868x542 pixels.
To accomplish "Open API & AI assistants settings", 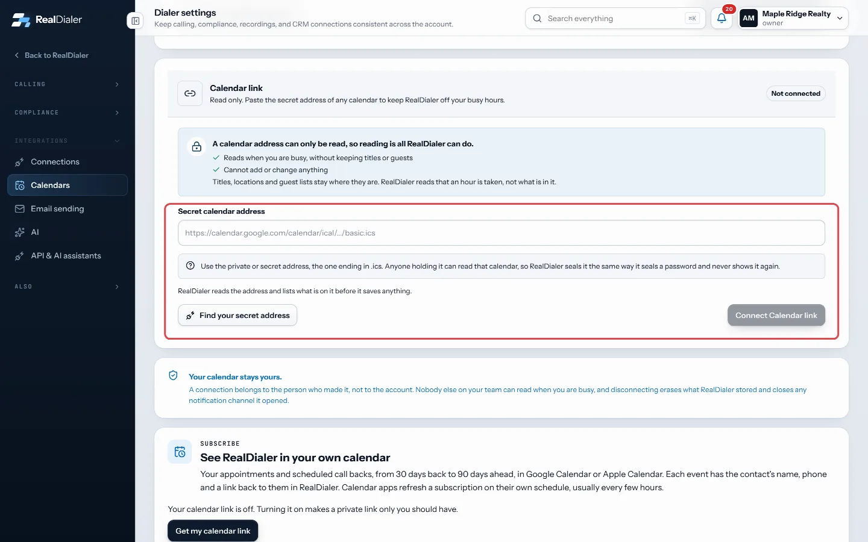I will click(x=68, y=256).
